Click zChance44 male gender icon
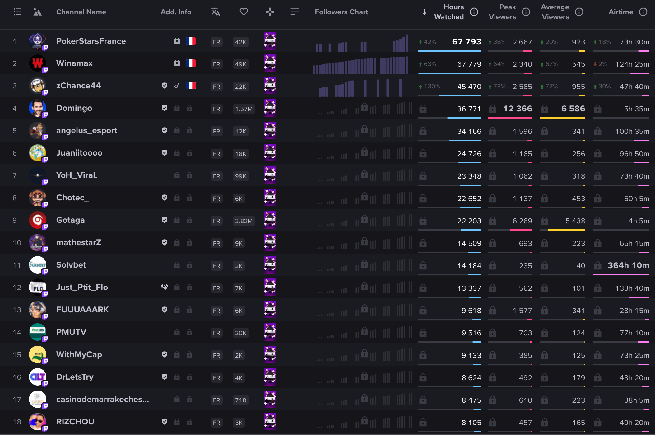655x435 pixels. (177, 86)
